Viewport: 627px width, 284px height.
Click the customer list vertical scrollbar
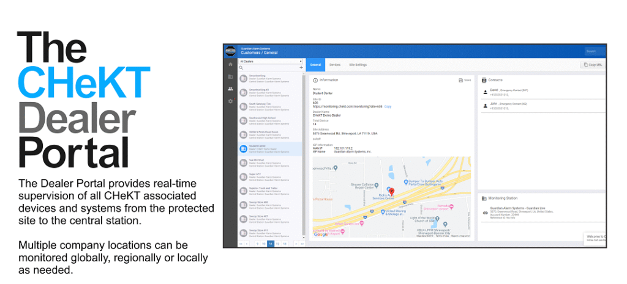(x=304, y=153)
